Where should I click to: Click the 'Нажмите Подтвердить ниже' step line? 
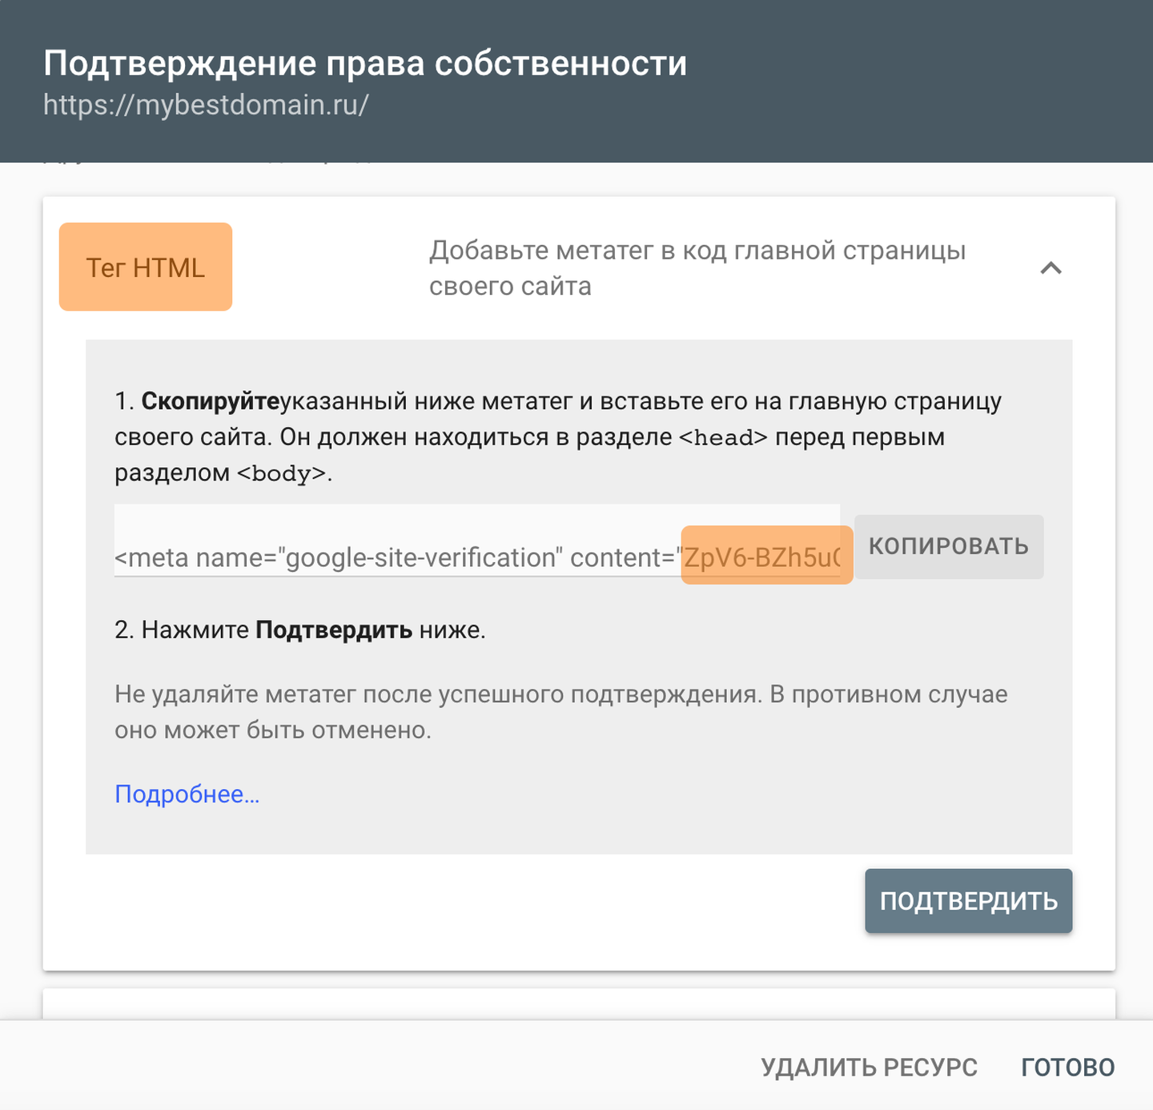300,630
